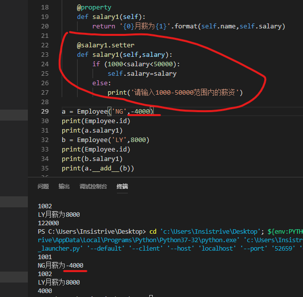Image resolution: width=303 pixels, height=297 pixels.
Task: Click the '@property' decorator on line 18
Action: click(94, 7)
